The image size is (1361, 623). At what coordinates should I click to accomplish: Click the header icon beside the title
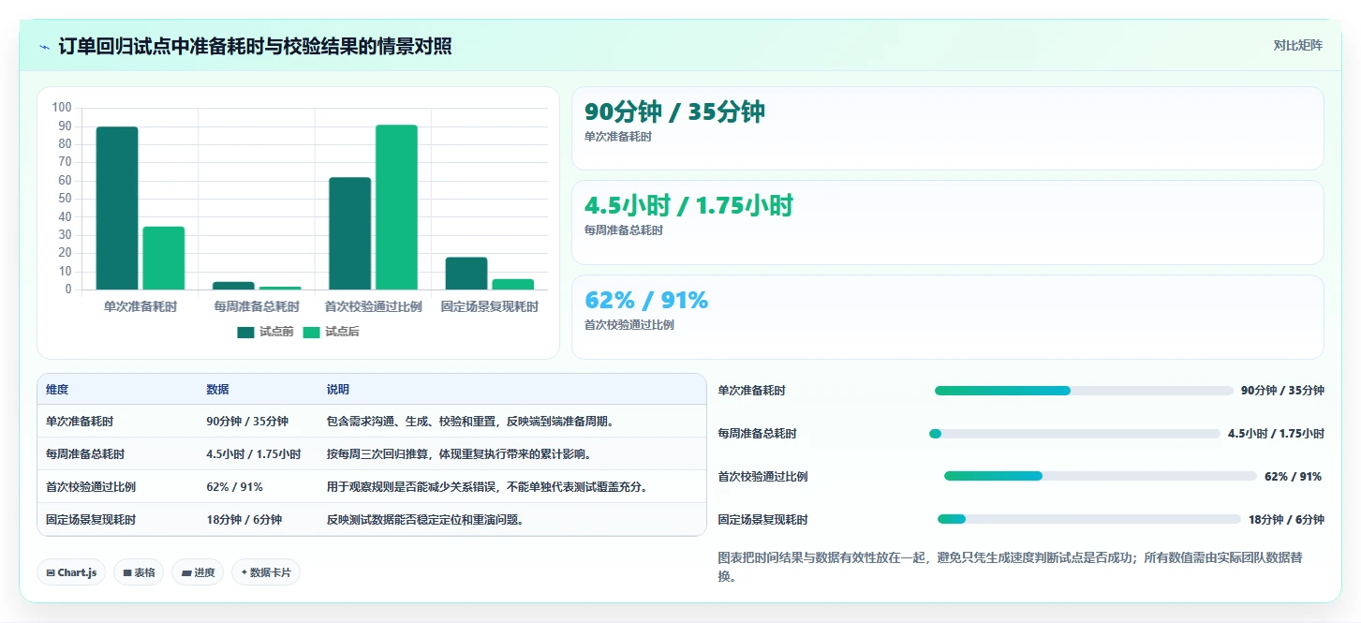[x=45, y=46]
